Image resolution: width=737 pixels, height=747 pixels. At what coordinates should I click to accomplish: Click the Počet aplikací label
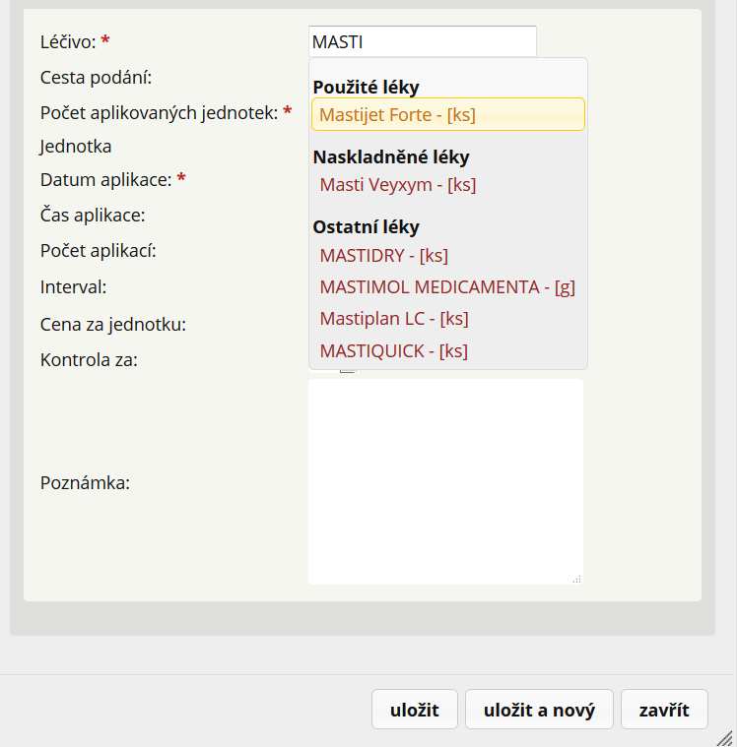(99, 251)
